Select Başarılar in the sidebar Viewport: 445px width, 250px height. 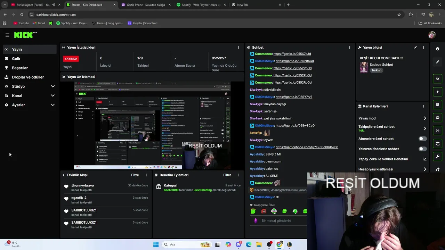click(x=30, y=68)
